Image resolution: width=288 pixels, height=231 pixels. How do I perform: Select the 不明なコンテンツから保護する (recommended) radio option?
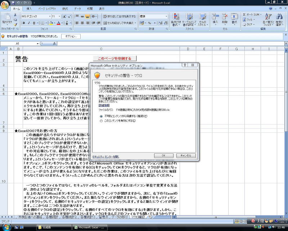(x=101, y=116)
